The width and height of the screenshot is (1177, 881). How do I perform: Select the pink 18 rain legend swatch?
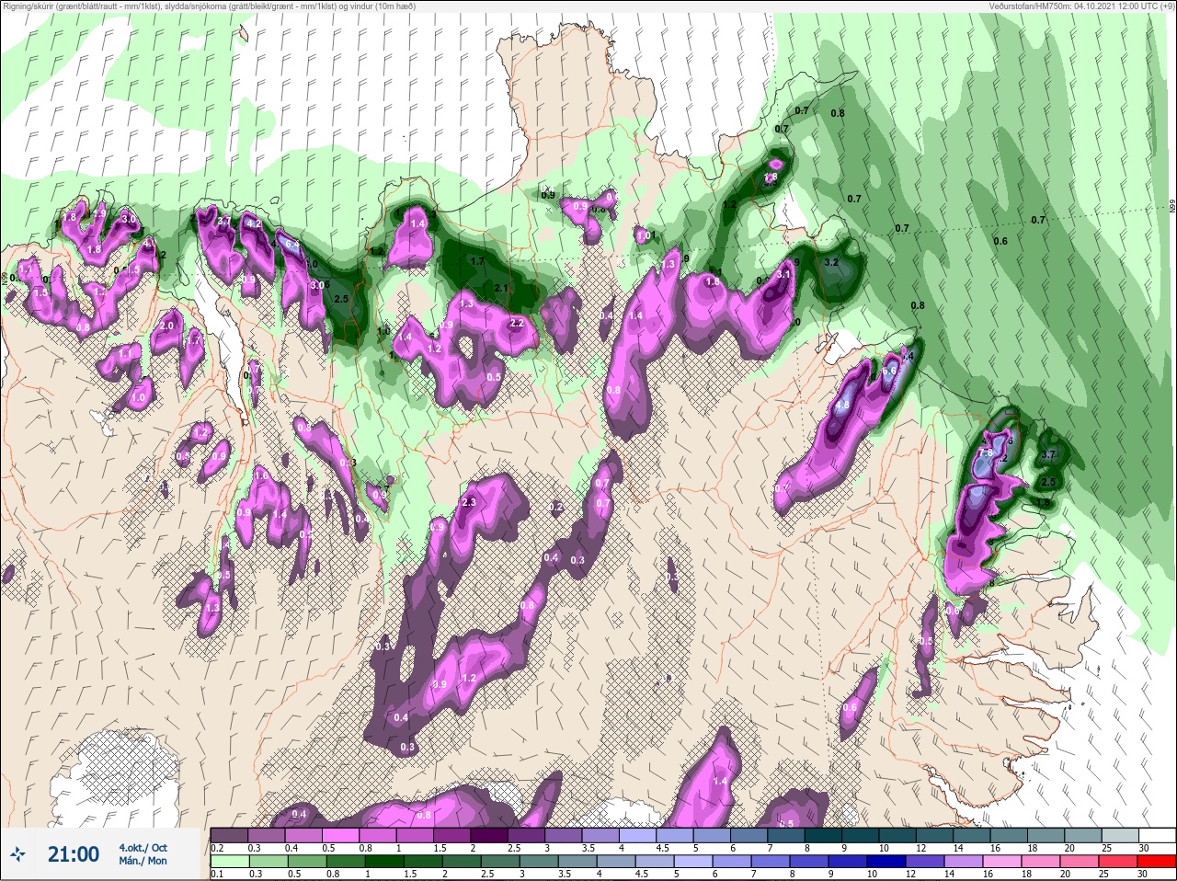(x=1042, y=863)
